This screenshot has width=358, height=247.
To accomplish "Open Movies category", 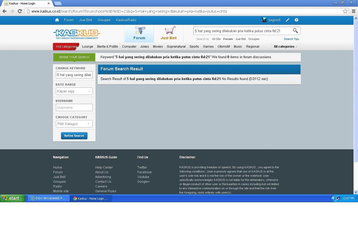I will 158,46.
